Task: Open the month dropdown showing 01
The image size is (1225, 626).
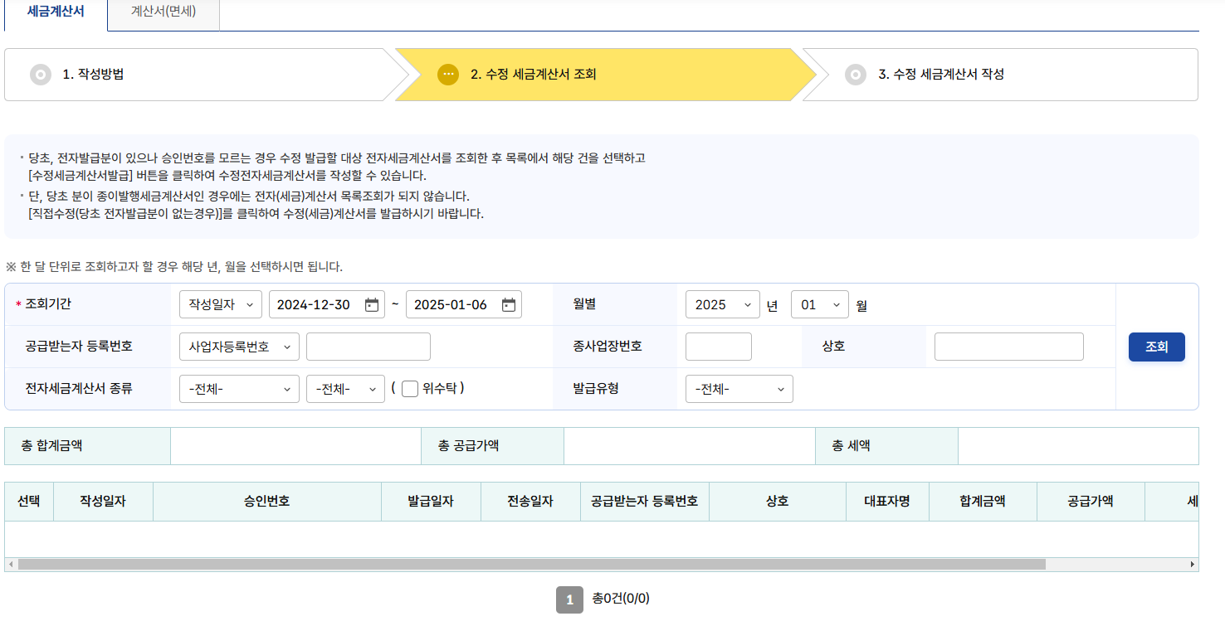Action: click(x=819, y=303)
